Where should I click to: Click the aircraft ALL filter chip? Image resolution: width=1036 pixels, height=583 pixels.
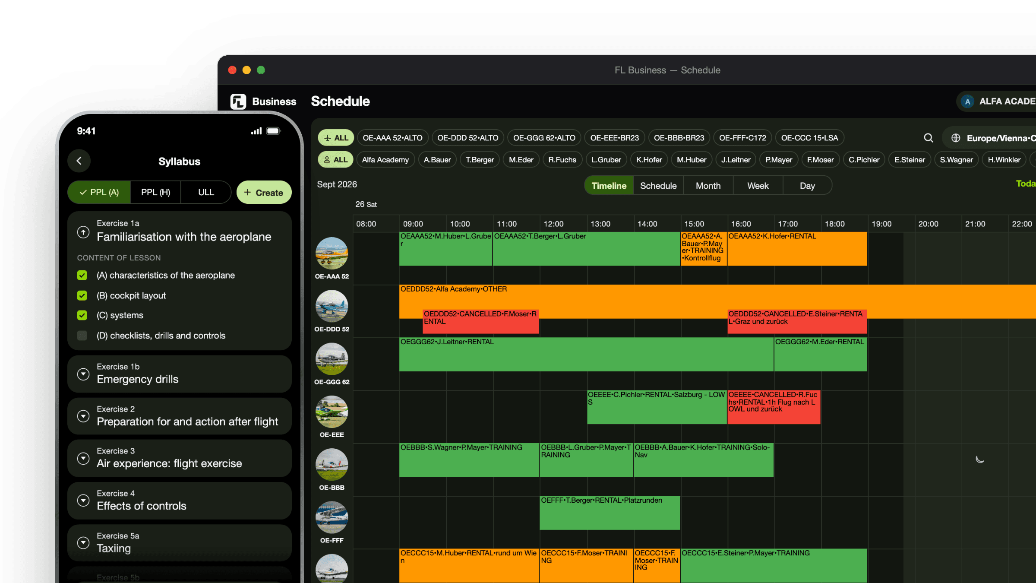click(x=336, y=138)
